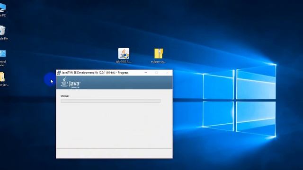The height and width of the screenshot is (170, 303).
Task: Click the greyed-out close button of Java installer
Action: [167, 73]
